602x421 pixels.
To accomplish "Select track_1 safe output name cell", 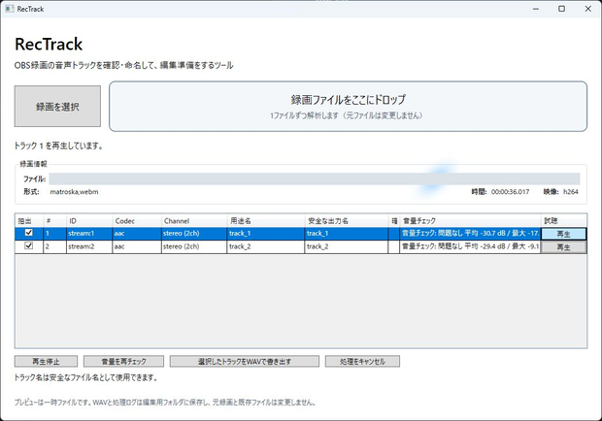I will pyautogui.click(x=347, y=234).
